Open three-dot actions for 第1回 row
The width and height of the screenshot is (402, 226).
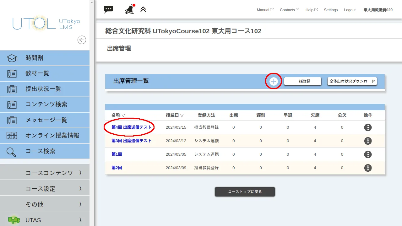coord(368,154)
